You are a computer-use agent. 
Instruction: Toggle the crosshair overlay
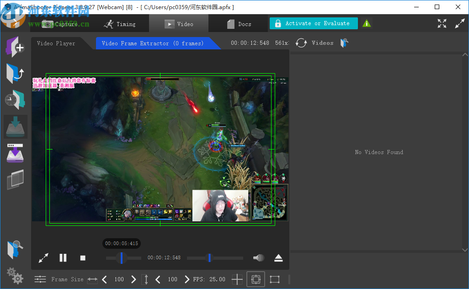pos(237,279)
